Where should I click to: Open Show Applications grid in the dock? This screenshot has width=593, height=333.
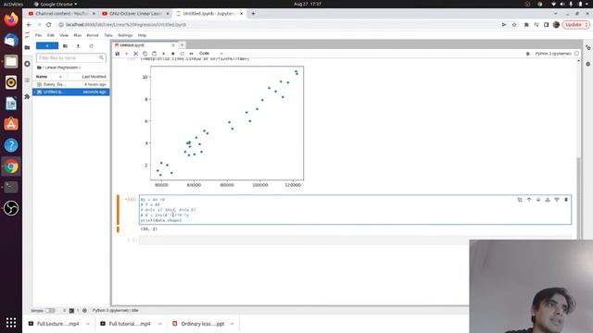click(11, 323)
